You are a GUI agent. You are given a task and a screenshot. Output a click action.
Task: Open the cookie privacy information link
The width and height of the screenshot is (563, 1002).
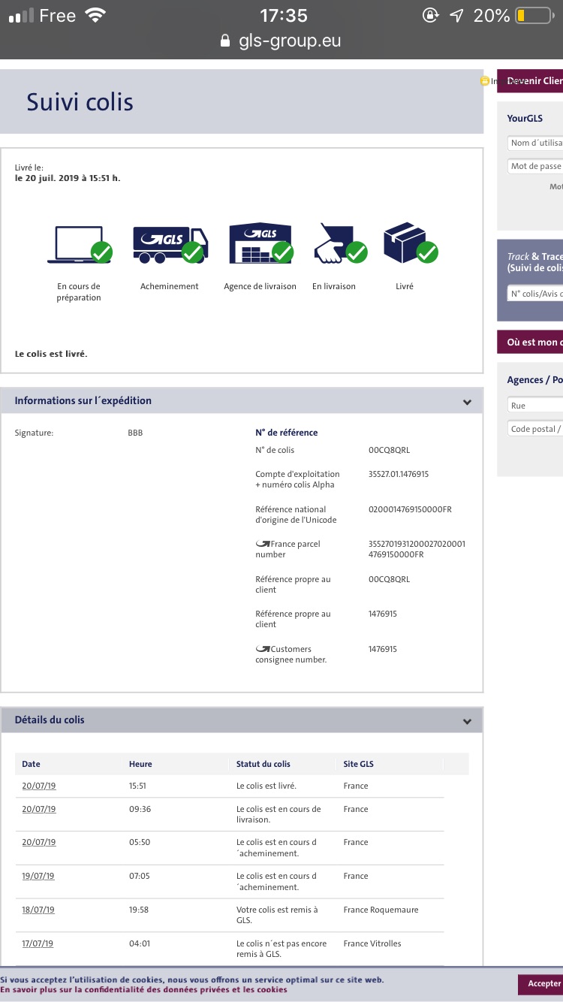(143, 989)
